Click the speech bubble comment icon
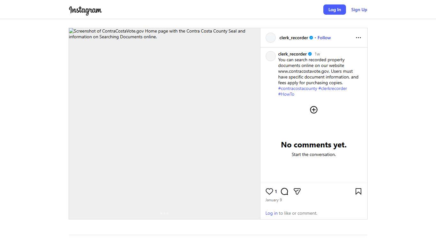The height and width of the screenshot is (245, 436). 284,191
